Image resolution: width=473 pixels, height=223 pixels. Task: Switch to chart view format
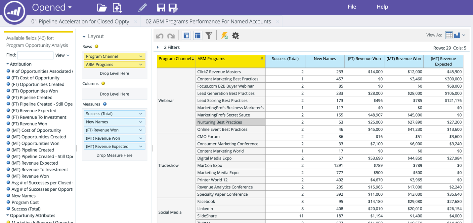457,35
